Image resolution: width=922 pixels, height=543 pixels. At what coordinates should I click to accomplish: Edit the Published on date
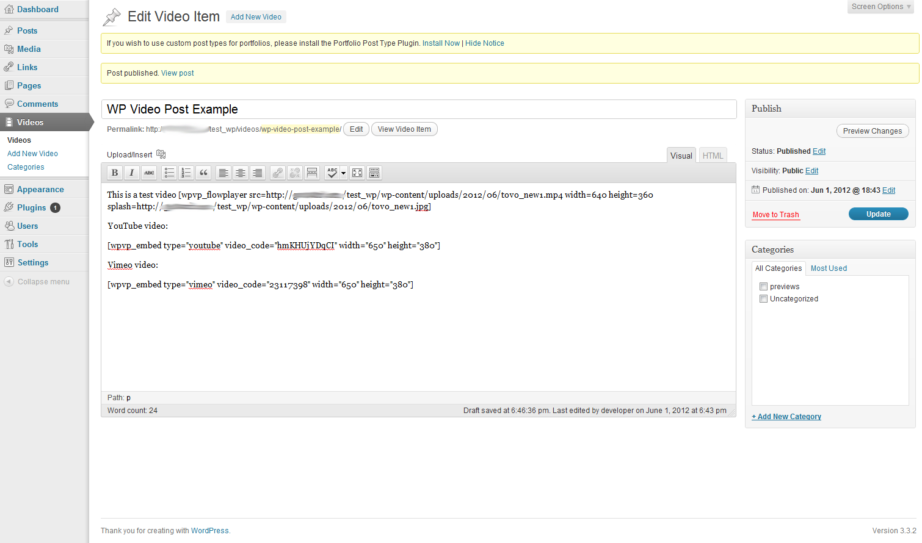888,190
